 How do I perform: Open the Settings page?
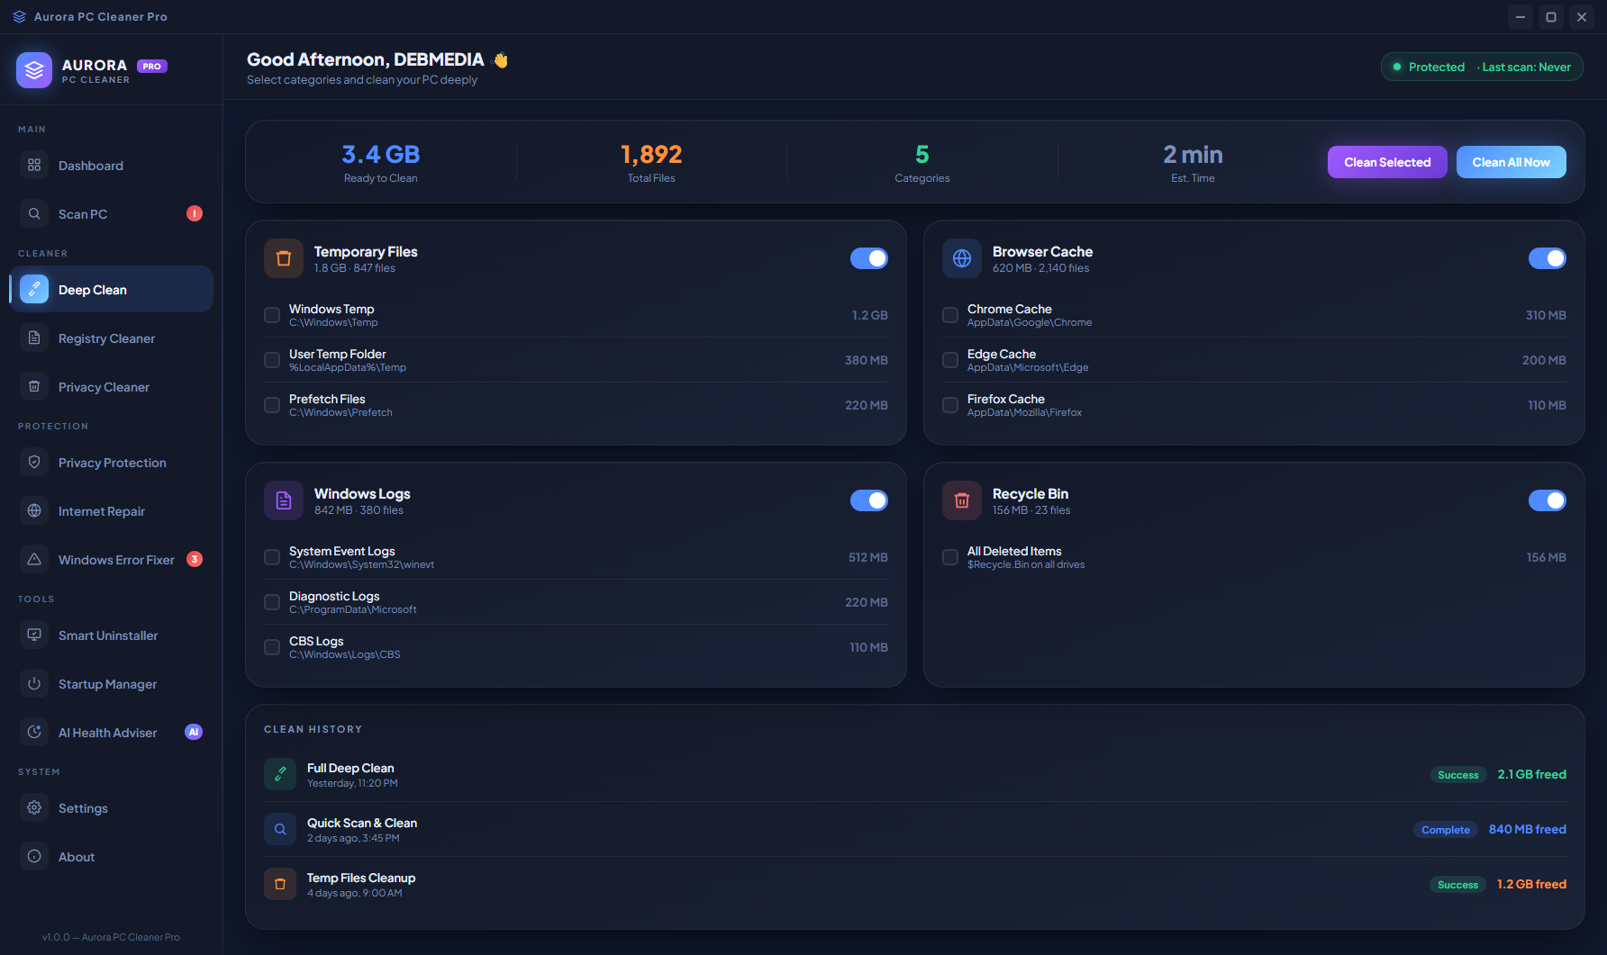click(x=112, y=808)
